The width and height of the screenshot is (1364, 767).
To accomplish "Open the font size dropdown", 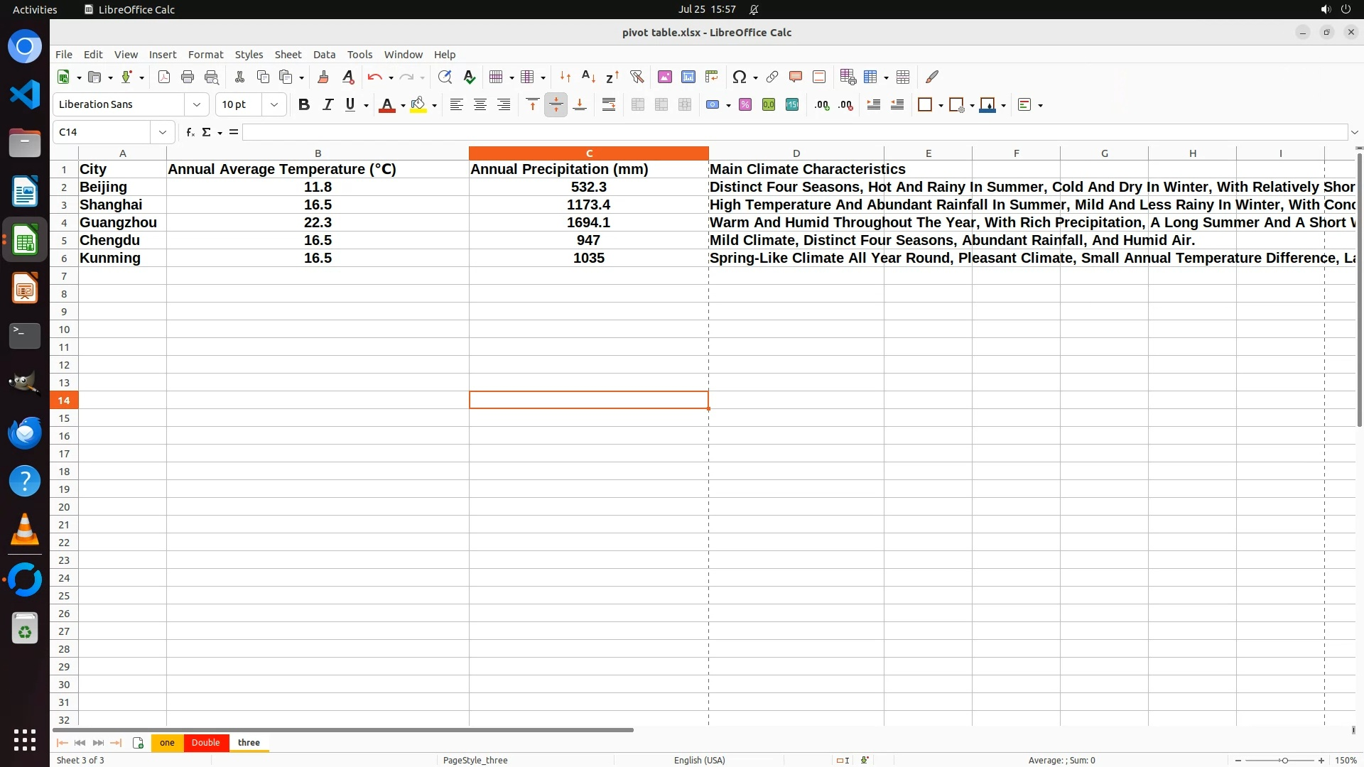I will point(274,105).
